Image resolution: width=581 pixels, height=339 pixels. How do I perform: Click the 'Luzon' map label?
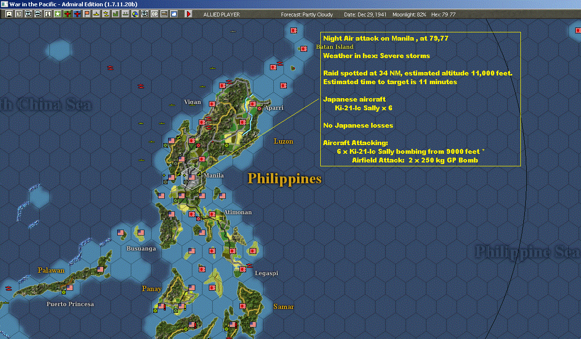pos(283,141)
